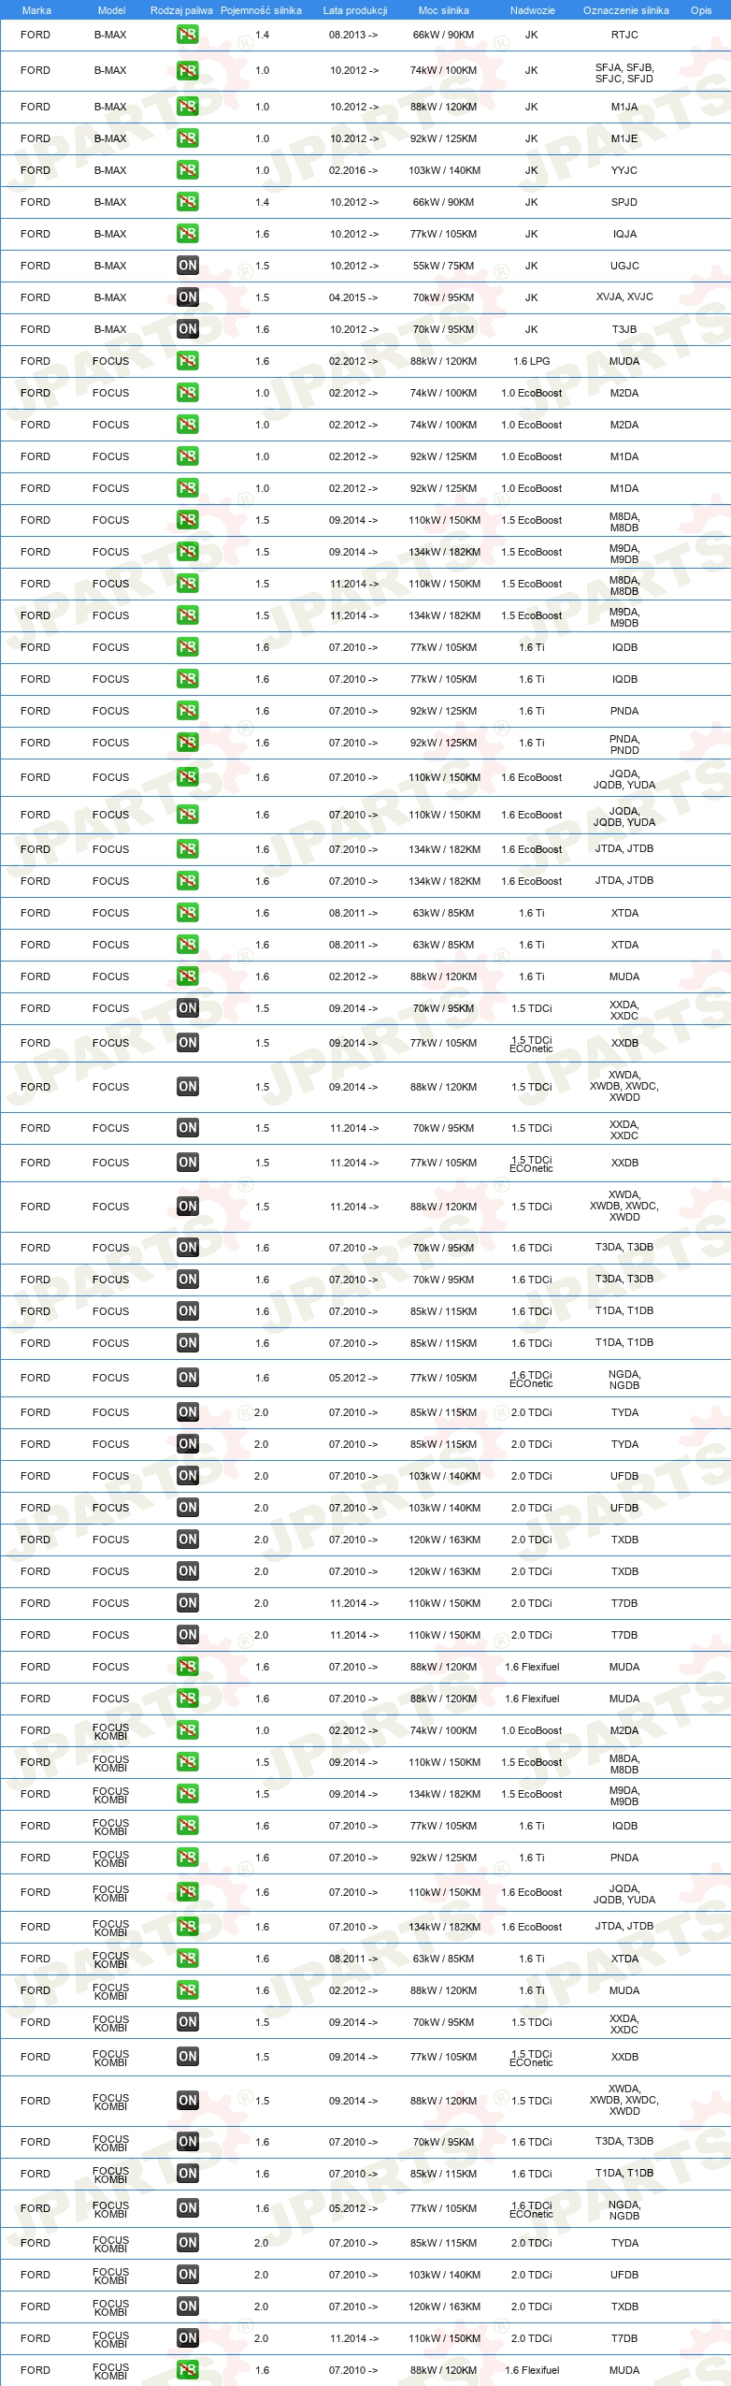The image size is (731, 2386).
Task: Click the PB icon in the Focus Kombi M2DA row
Action: (x=187, y=1730)
